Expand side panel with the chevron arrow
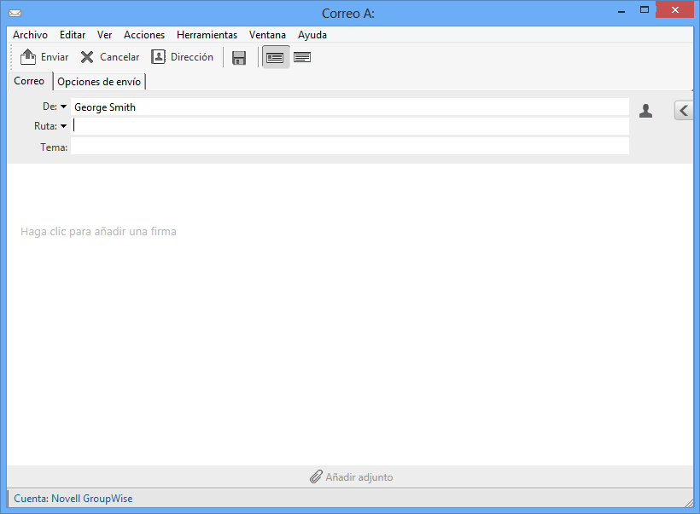Image resolution: width=700 pixels, height=514 pixels. (x=684, y=110)
